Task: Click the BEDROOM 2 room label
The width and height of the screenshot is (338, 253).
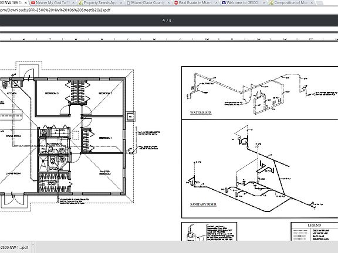Action: click(105, 93)
